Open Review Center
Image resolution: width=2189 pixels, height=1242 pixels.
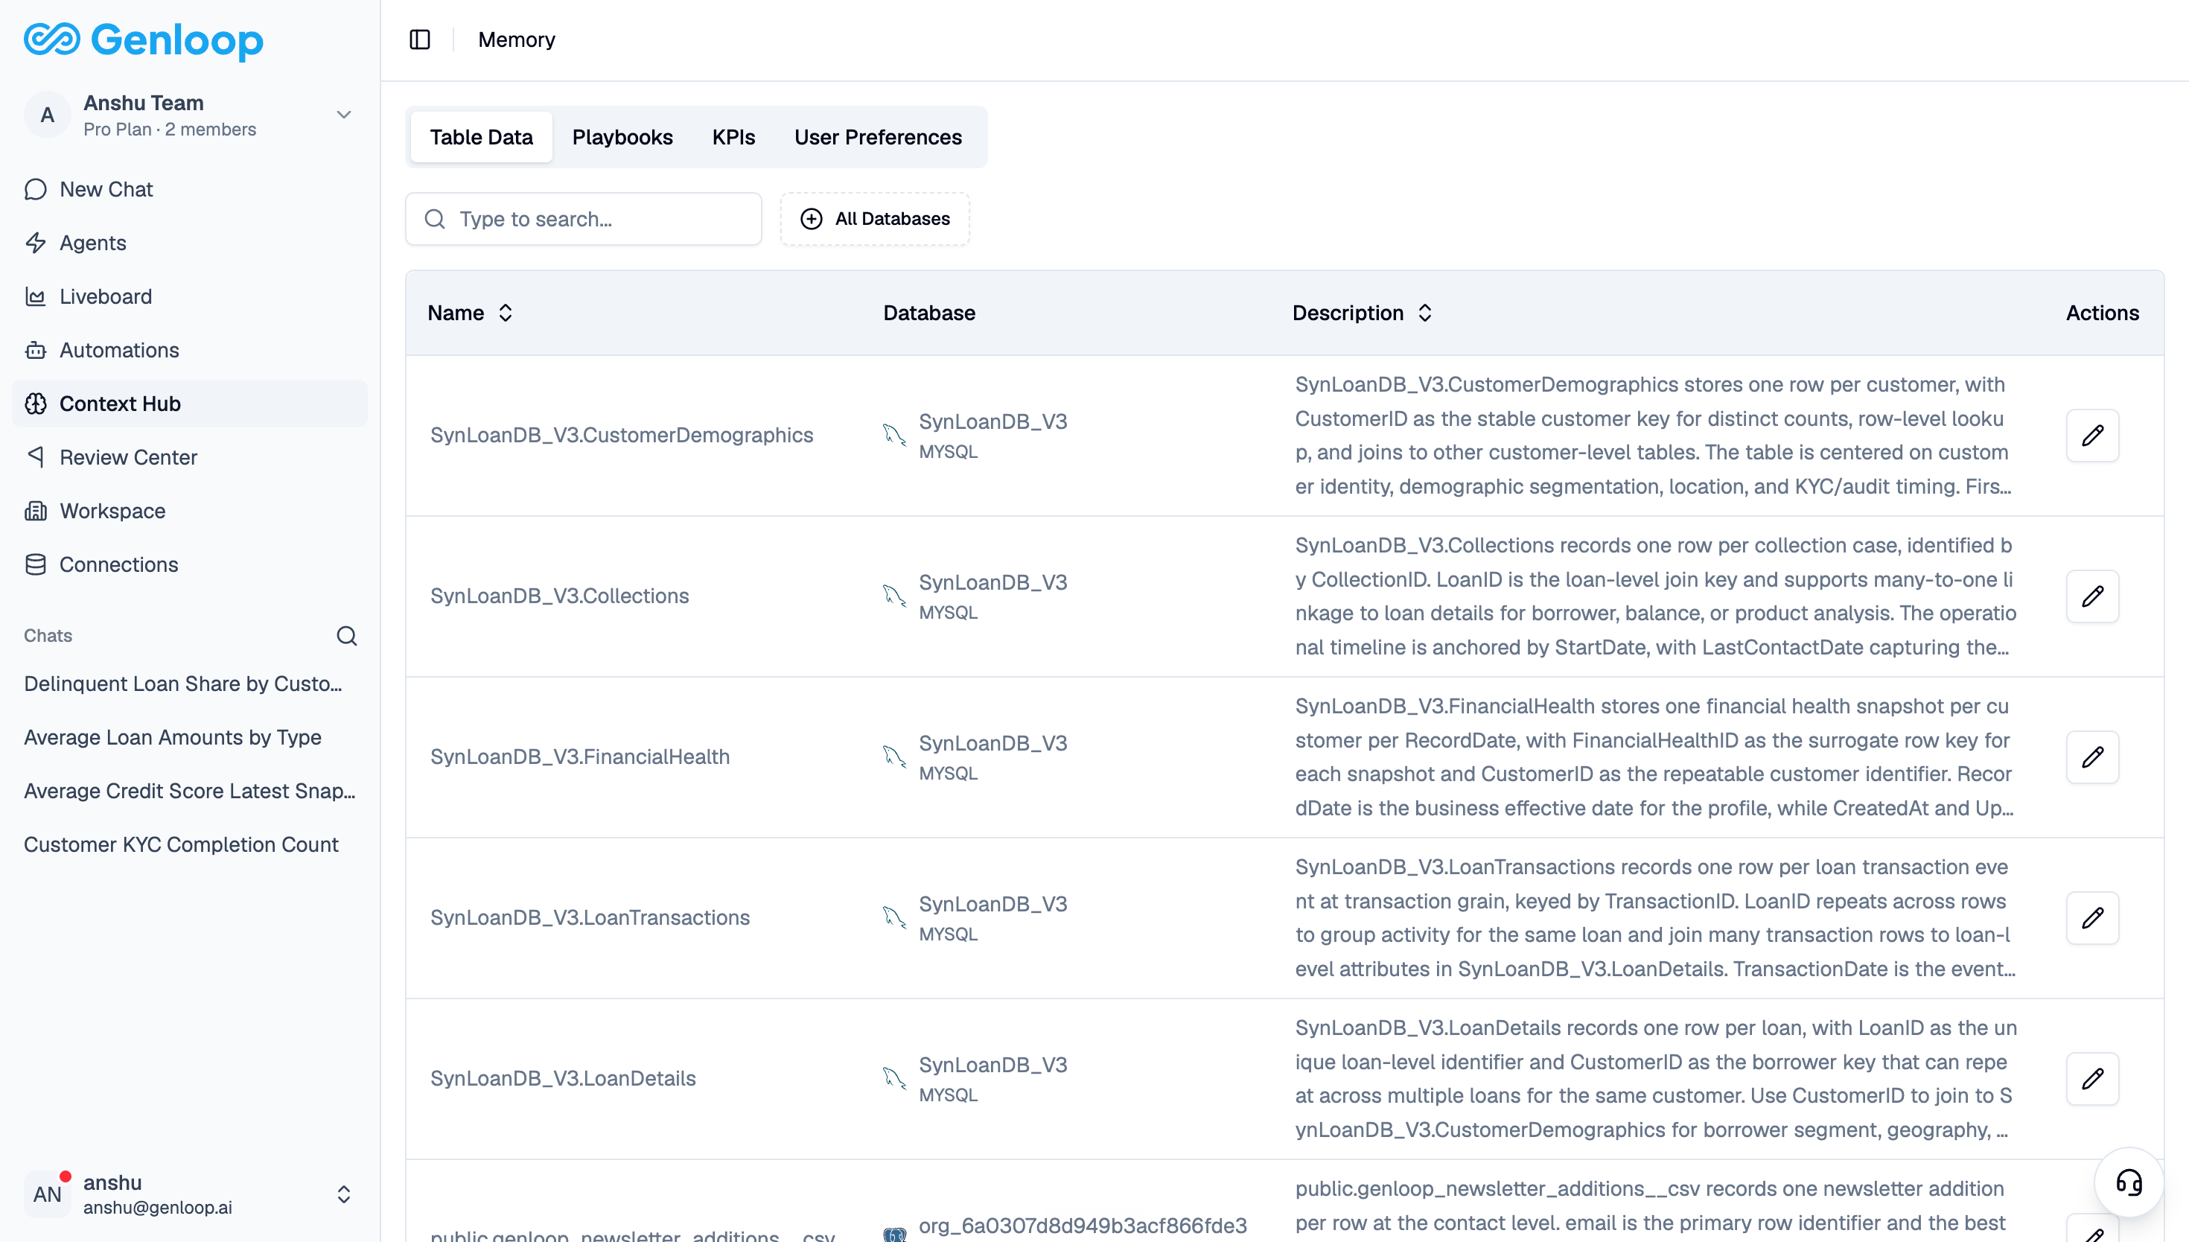pyautogui.click(x=189, y=457)
